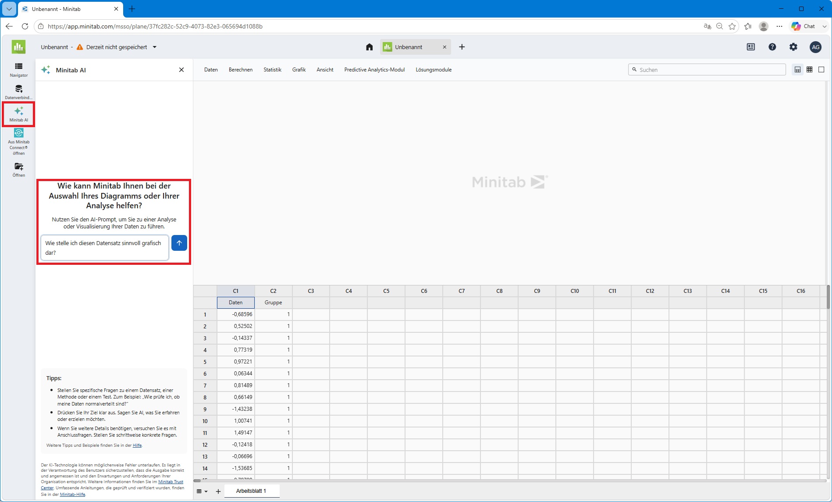Click the Gruppe column name cell
This screenshot has height=502, width=832.
274,303
